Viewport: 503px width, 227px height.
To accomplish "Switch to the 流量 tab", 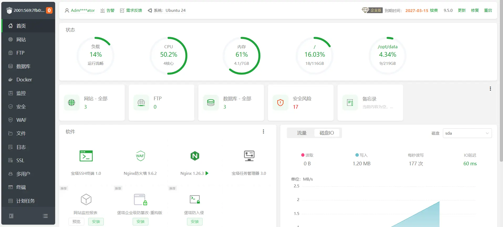I will (x=302, y=133).
